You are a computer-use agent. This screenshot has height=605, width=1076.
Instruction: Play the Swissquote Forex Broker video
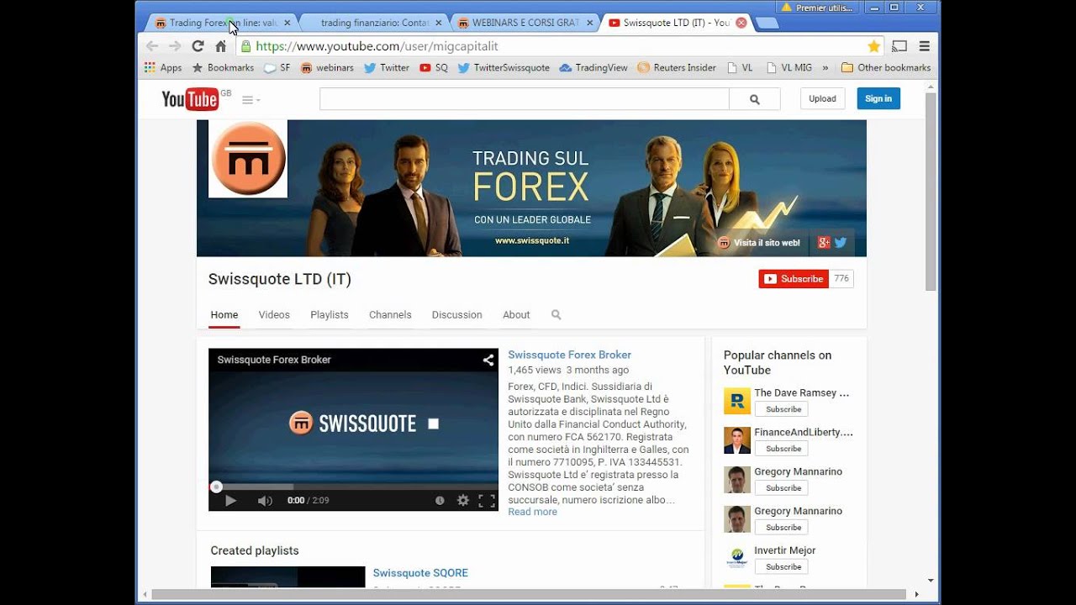230,501
